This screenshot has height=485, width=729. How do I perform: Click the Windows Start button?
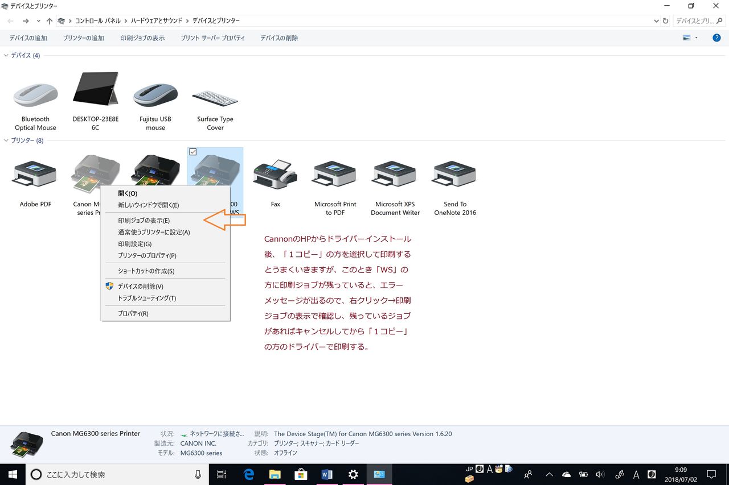(x=13, y=474)
